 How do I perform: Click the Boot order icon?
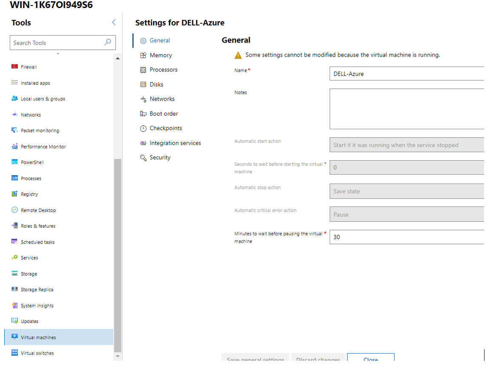click(x=143, y=113)
